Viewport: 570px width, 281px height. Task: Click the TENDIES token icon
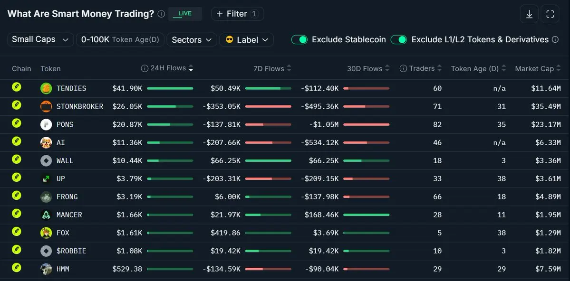(x=46, y=88)
